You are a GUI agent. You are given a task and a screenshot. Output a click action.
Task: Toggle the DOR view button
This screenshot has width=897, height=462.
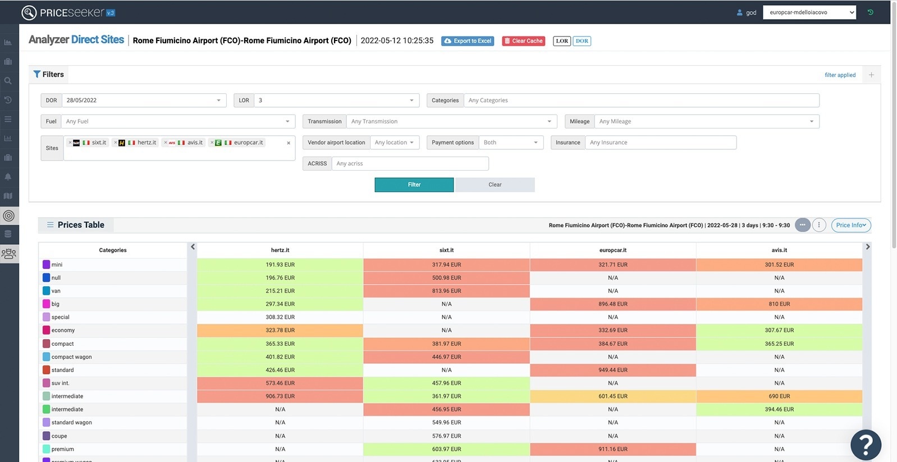[x=582, y=41]
